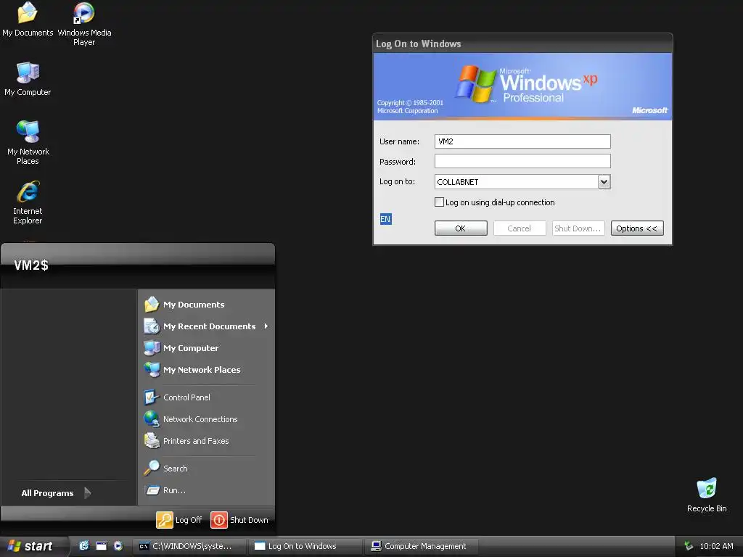Viewport: 743px width, 557px height.
Task: Select My Computer desktop icon
Action: tap(28, 78)
